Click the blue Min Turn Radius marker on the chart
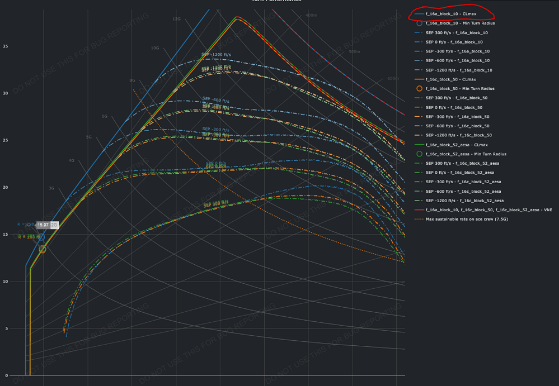The height and width of the screenshot is (386, 559). pyautogui.click(x=42, y=237)
